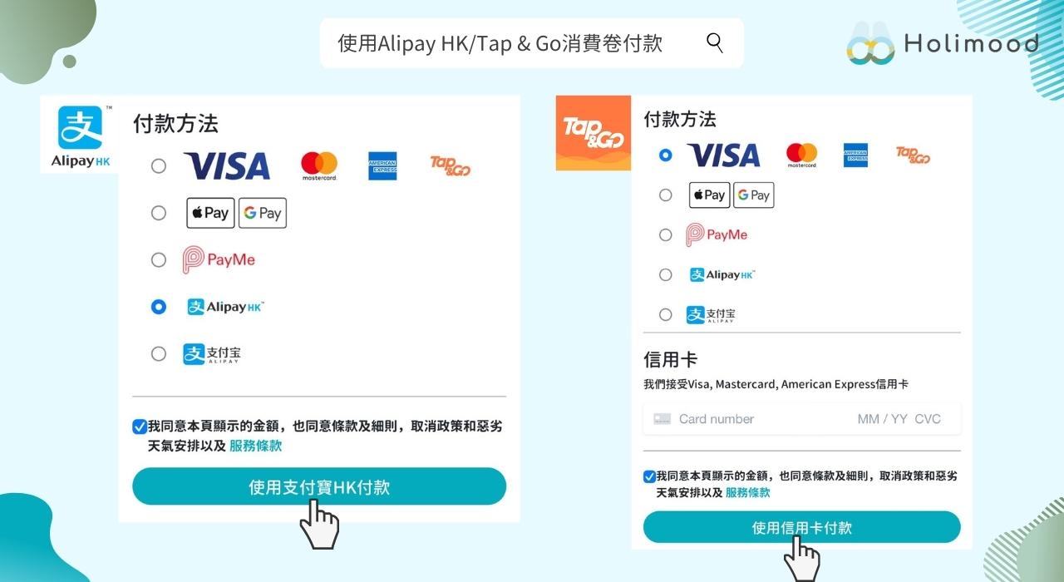This screenshot has height=582, width=1064.
Task: Select the credit card radio in left panel
Action: click(159, 166)
